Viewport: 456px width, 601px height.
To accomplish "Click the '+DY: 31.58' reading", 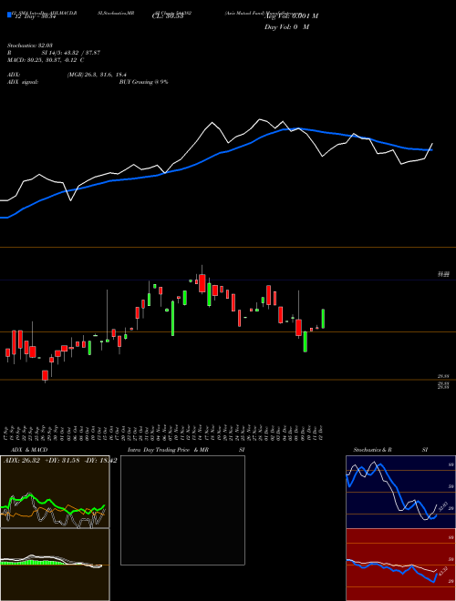I will pos(64,461).
